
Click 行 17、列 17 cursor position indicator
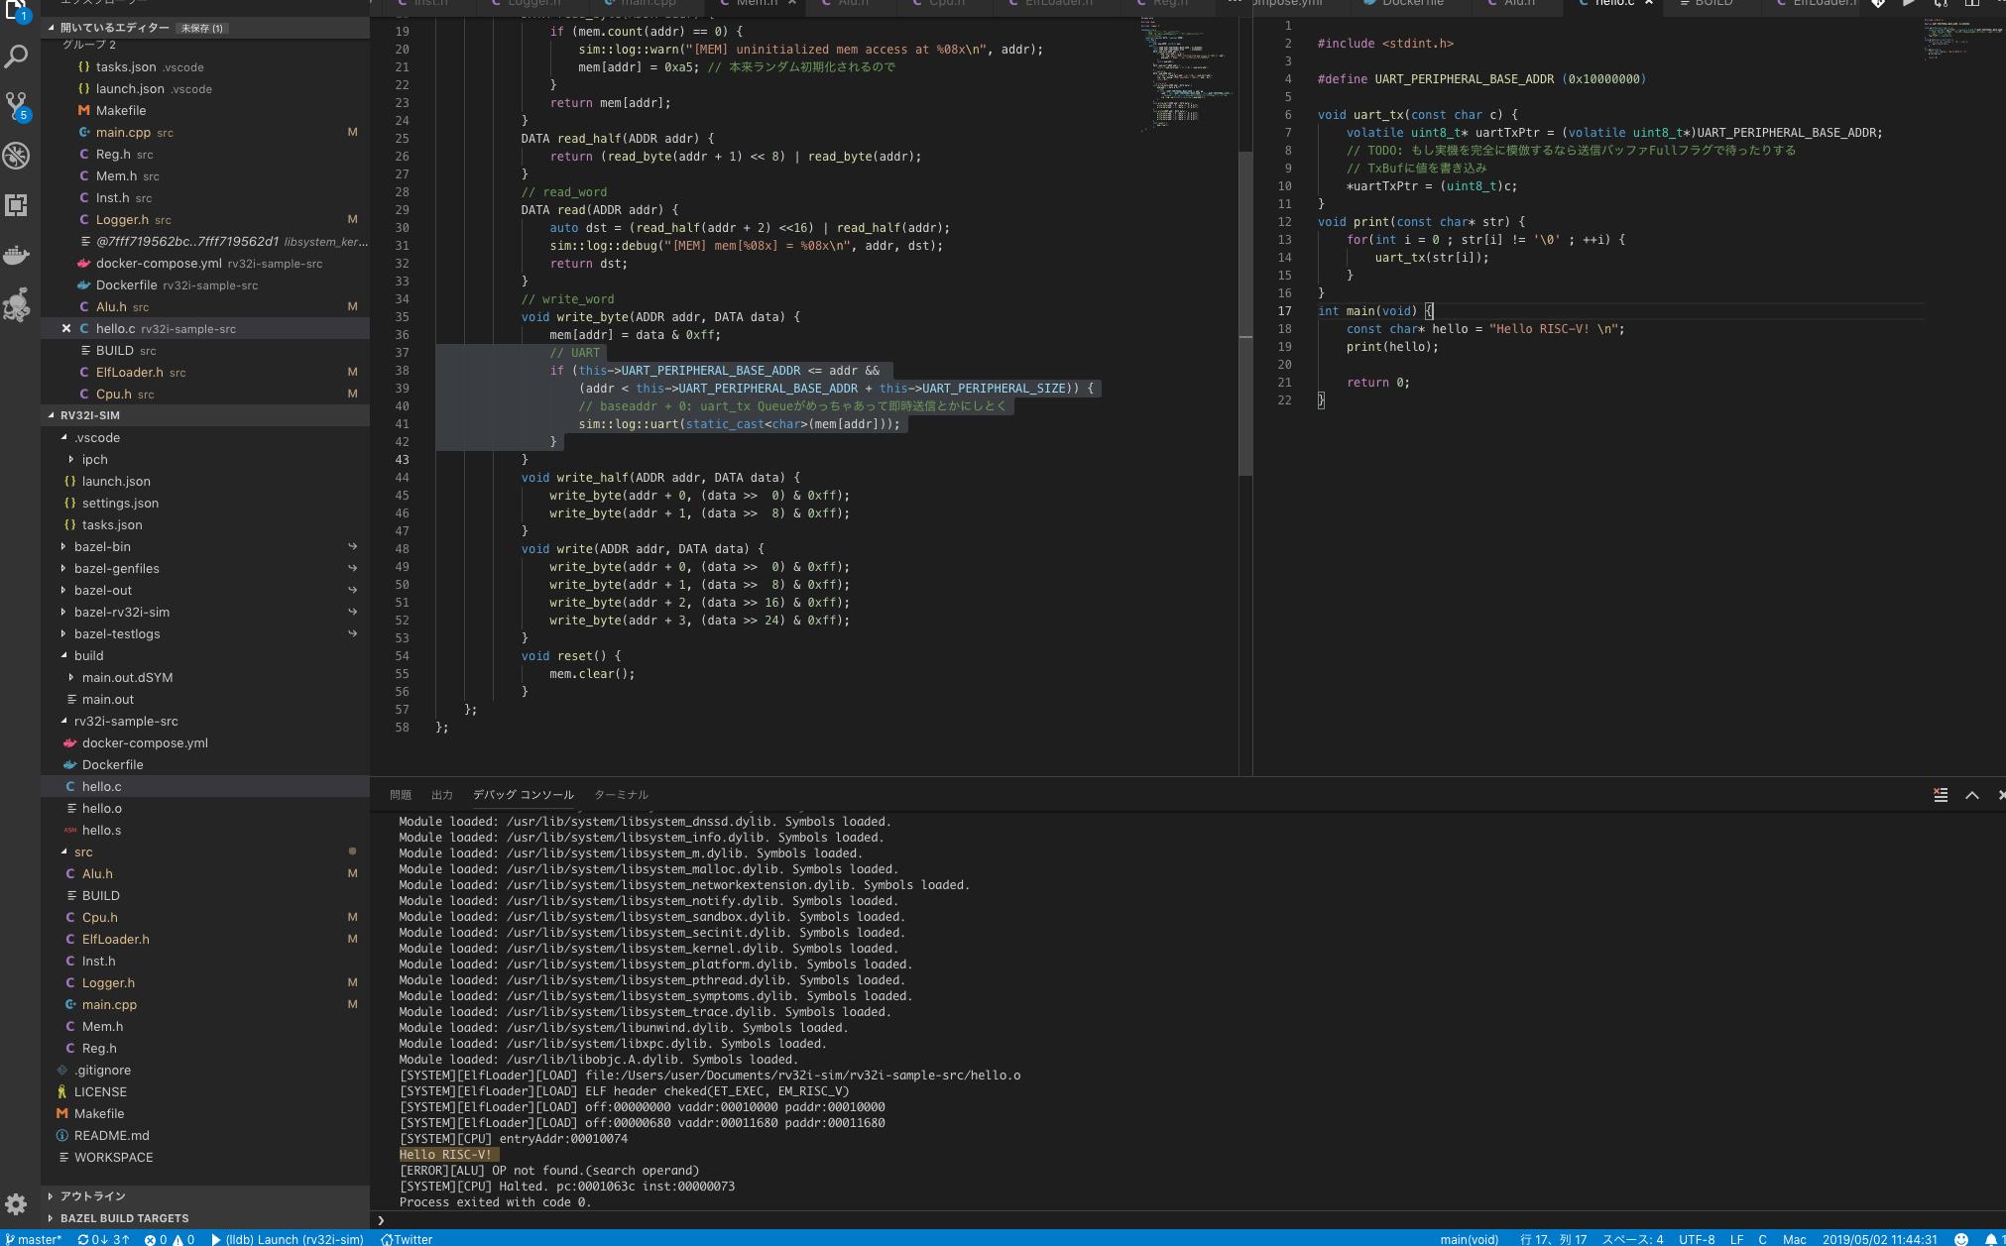pyautogui.click(x=1553, y=1239)
